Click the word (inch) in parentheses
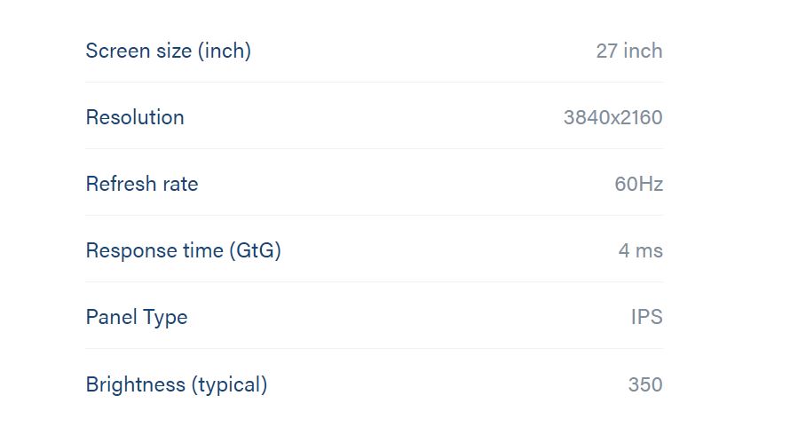 (x=225, y=51)
